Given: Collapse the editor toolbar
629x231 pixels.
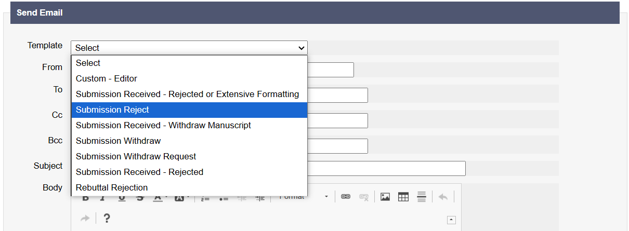Looking at the screenshot, I should (451, 220).
